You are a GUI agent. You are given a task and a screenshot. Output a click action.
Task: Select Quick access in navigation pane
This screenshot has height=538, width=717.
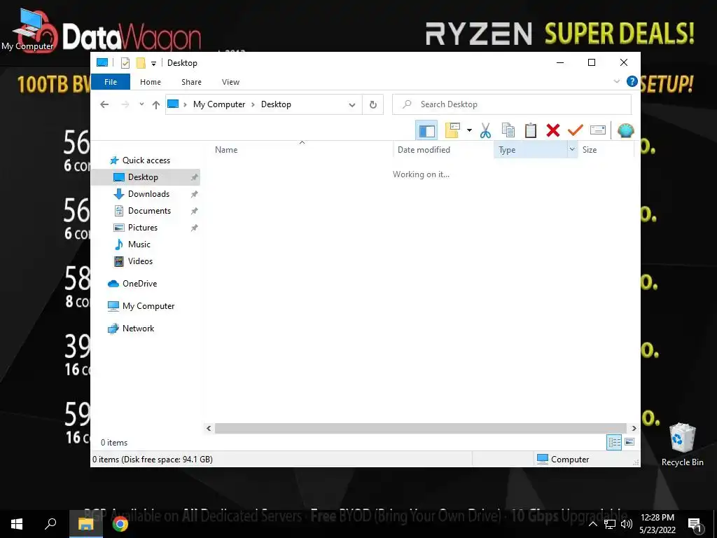pos(146,160)
